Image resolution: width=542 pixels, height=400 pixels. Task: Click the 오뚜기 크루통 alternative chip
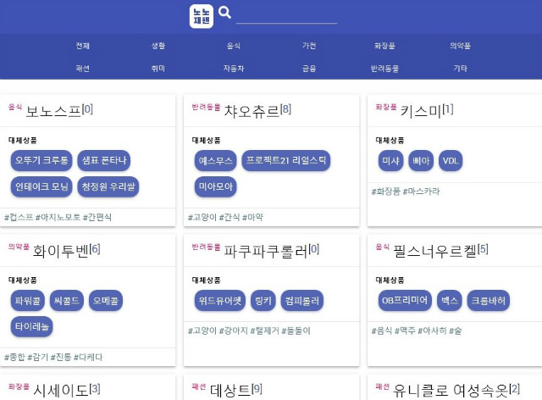41,160
